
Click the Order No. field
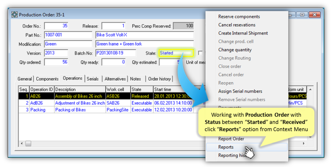pyautogui.click(x=56, y=26)
